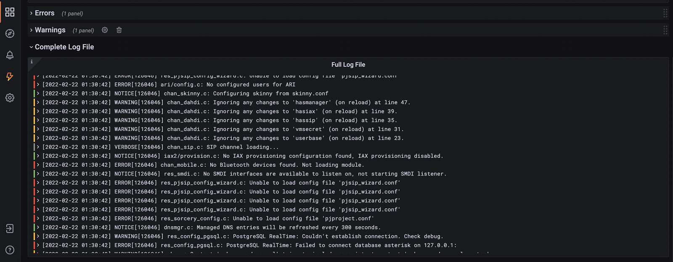673x262 pixels.
Task: Open the Configuration gear in sidebar
Action: click(10, 98)
